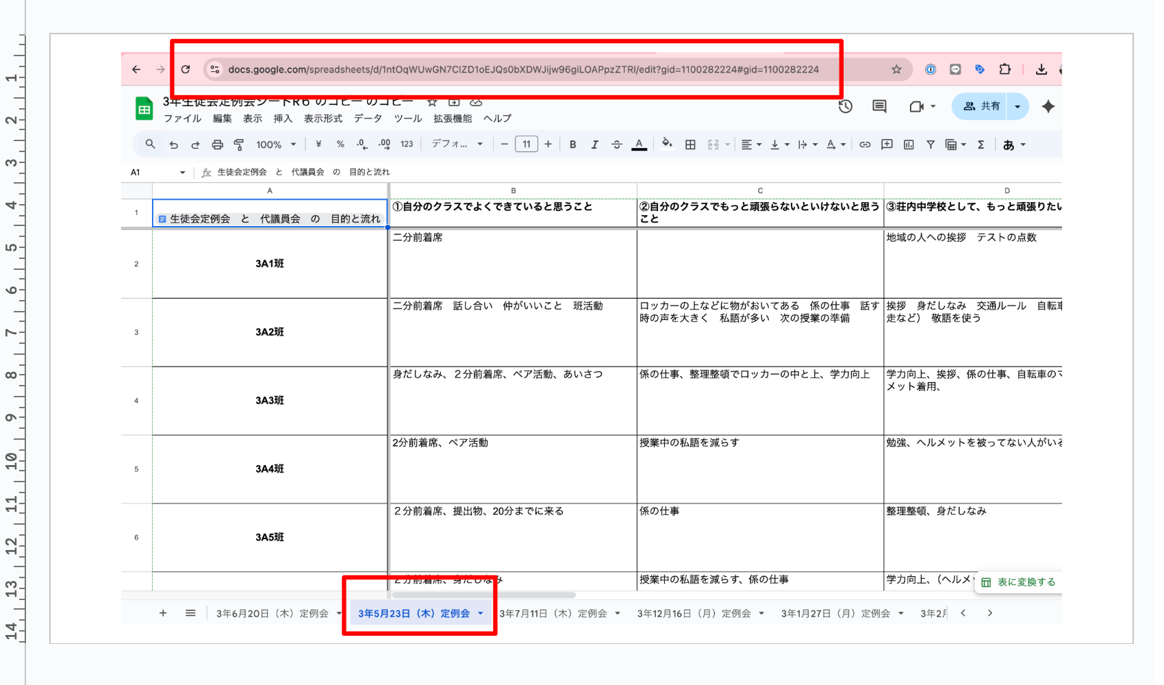The image size is (1164, 685).
Task: Click the print icon in toolbar
Action: pyautogui.click(x=217, y=145)
